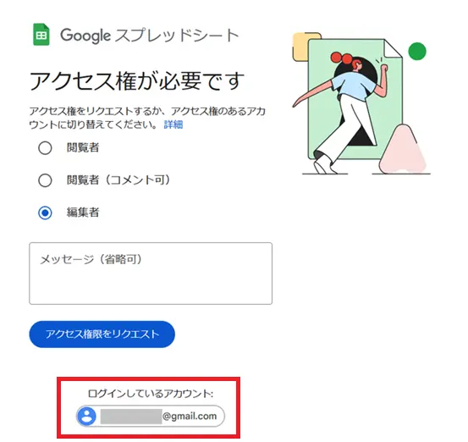Click the 閲覧者 option label text

(83, 147)
